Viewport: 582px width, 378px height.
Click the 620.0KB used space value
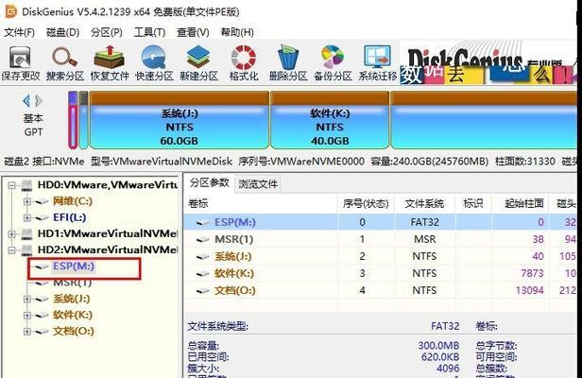pos(440,357)
